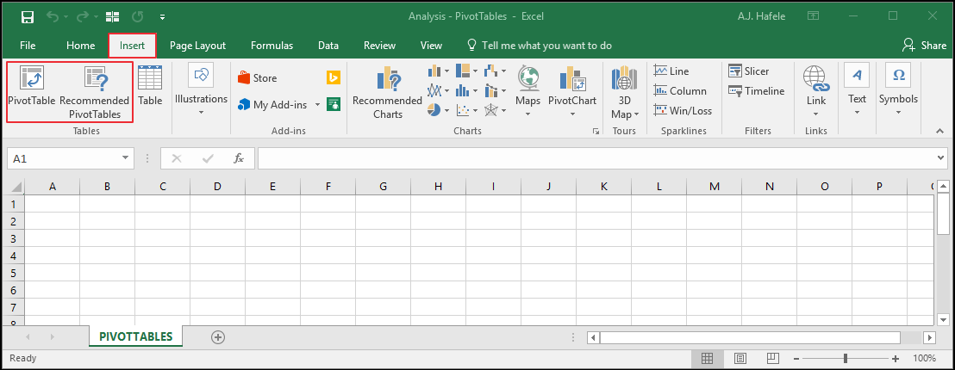This screenshot has height=370, width=955.
Task: Insert a scatter or bubble chart
Action: (466, 110)
